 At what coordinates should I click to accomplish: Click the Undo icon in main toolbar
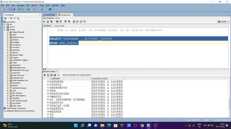click(x=19, y=9)
